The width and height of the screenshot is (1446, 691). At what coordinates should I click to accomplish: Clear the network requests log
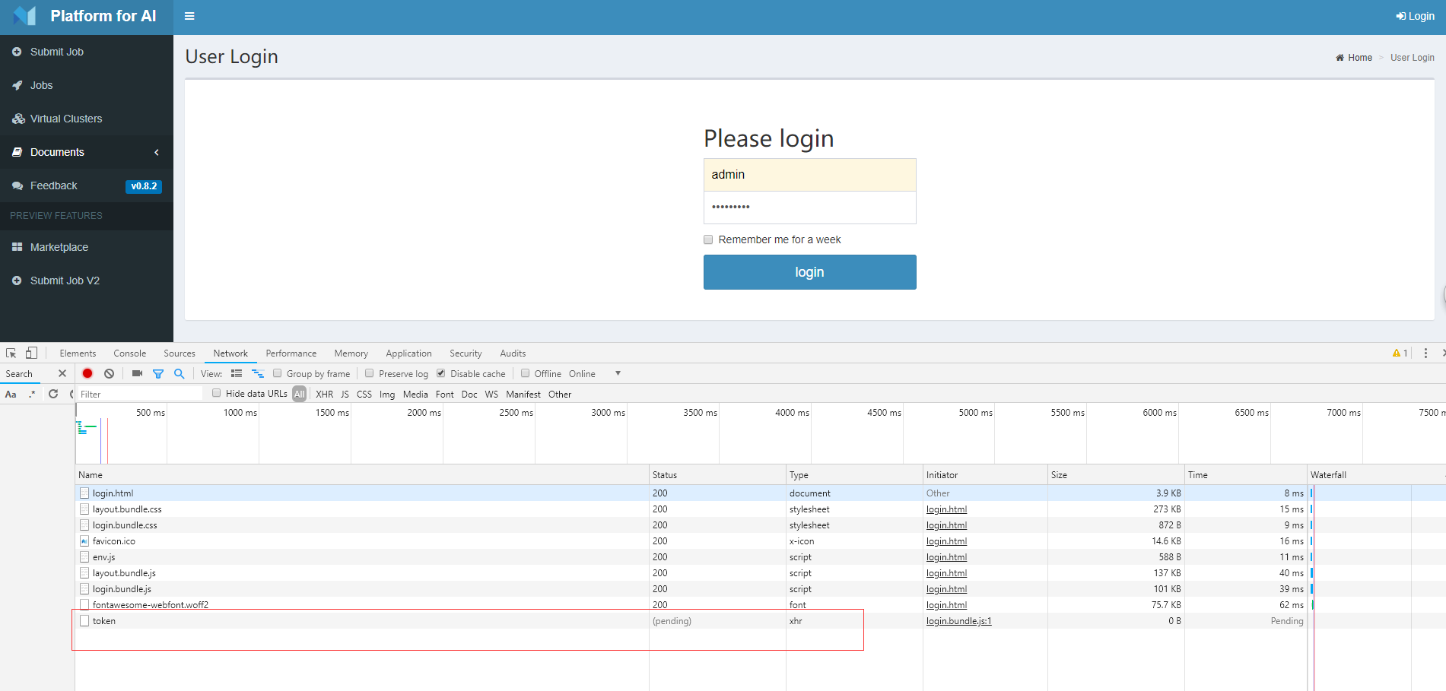(109, 373)
